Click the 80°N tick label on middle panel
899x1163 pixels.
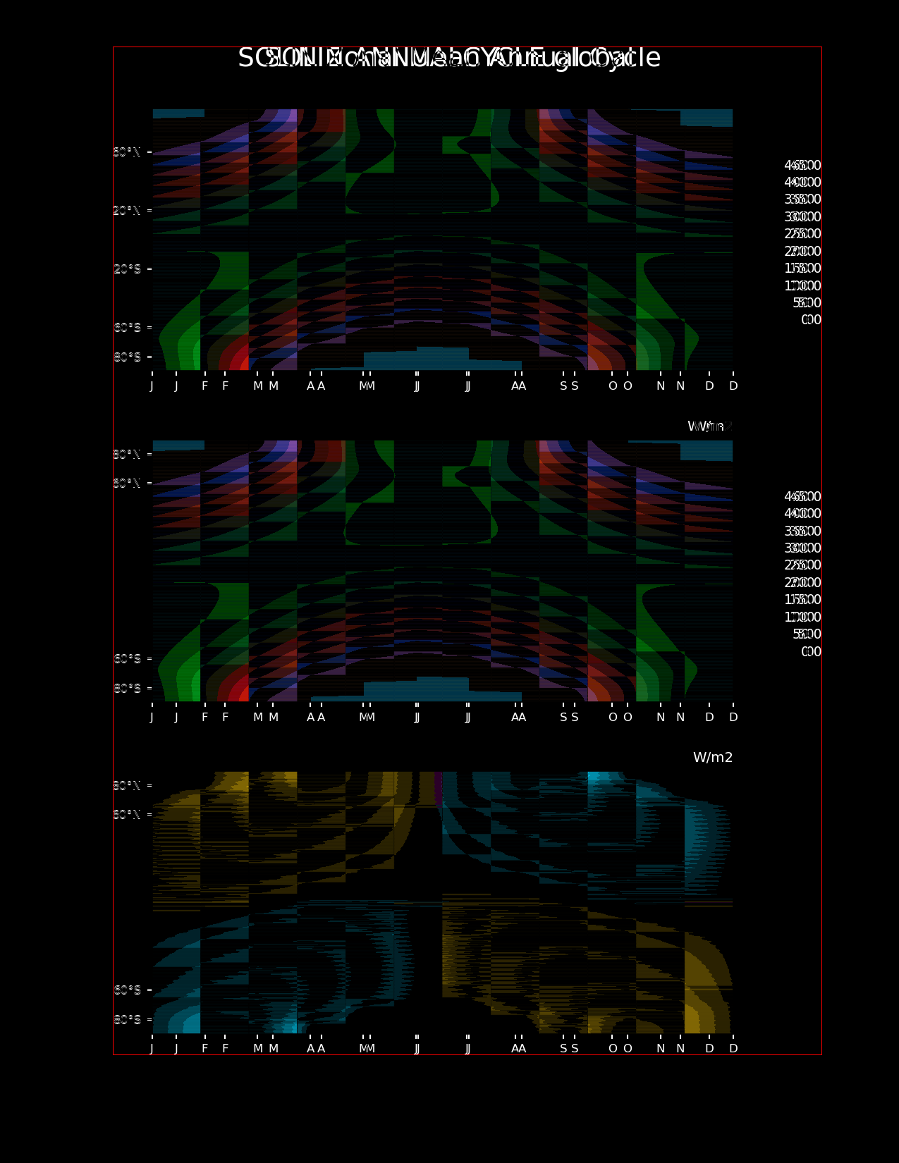127,455
